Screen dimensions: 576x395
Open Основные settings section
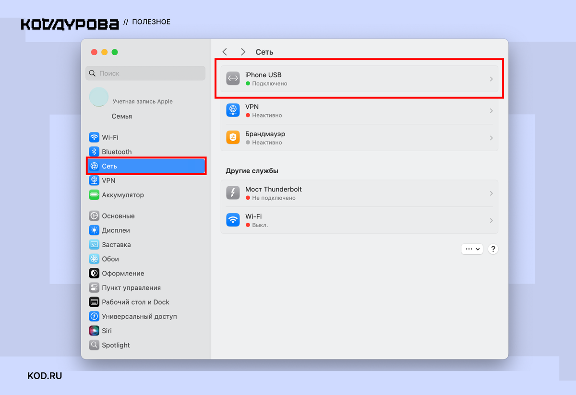pyautogui.click(x=146, y=216)
